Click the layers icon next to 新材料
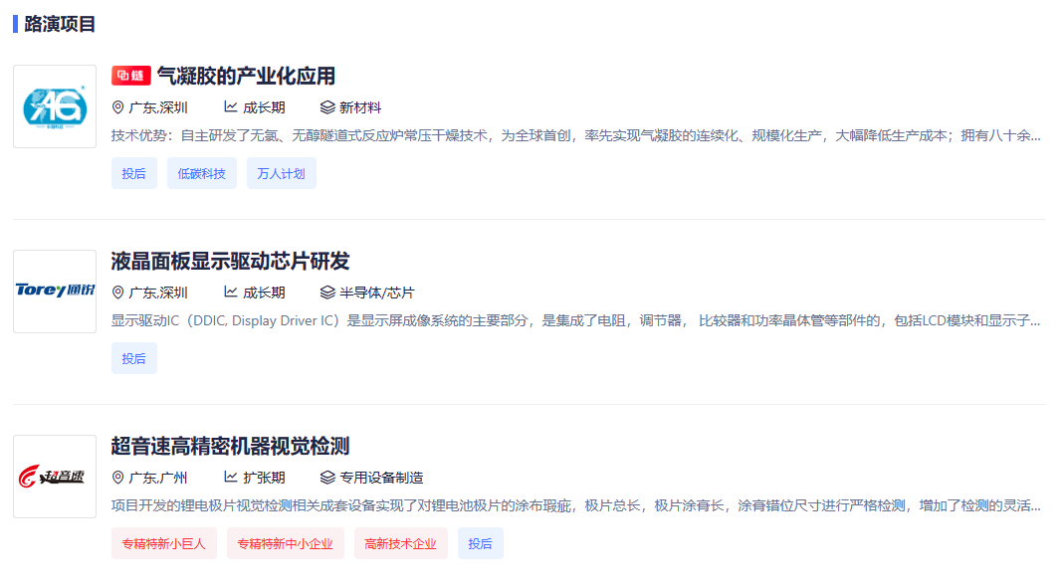Image resolution: width=1064 pixels, height=587 pixels. pos(327,107)
